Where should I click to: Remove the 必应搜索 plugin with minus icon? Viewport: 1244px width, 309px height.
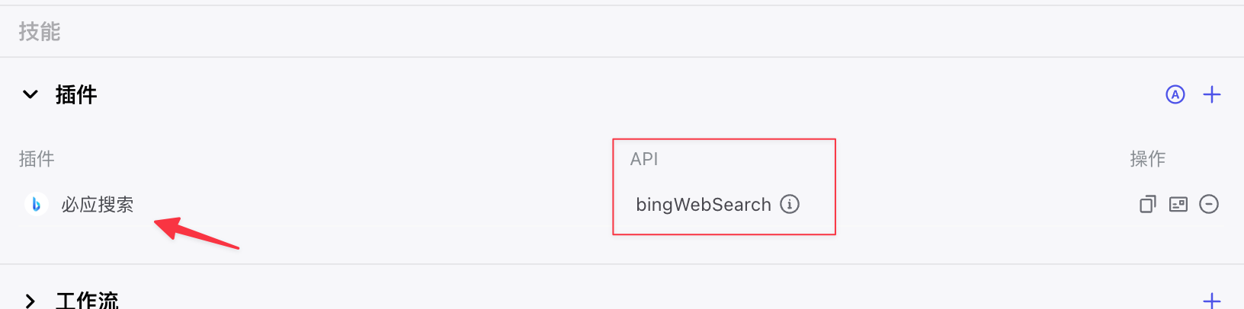click(1209, 204)
